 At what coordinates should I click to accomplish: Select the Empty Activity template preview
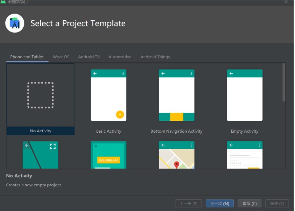[245, 95]
